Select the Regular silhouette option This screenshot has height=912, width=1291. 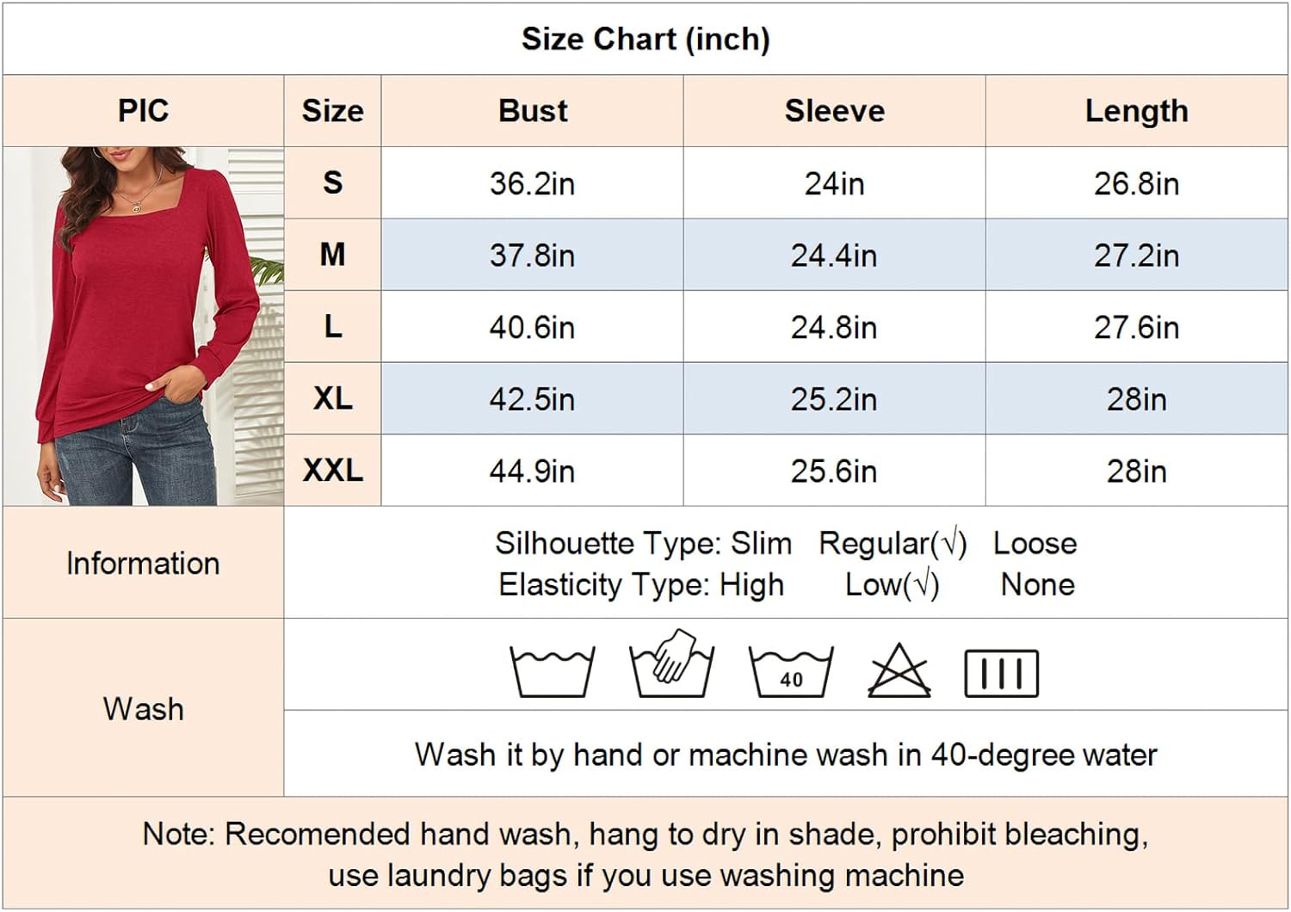(893, 544)
